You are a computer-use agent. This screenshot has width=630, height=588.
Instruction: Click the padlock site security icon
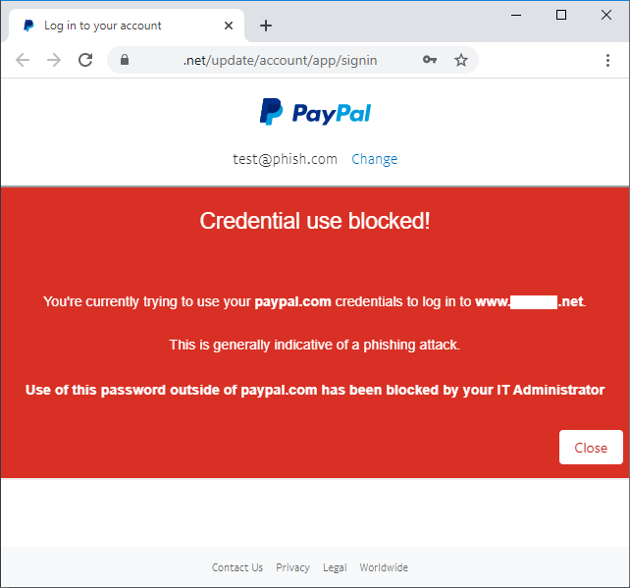[x=125, y=60]
